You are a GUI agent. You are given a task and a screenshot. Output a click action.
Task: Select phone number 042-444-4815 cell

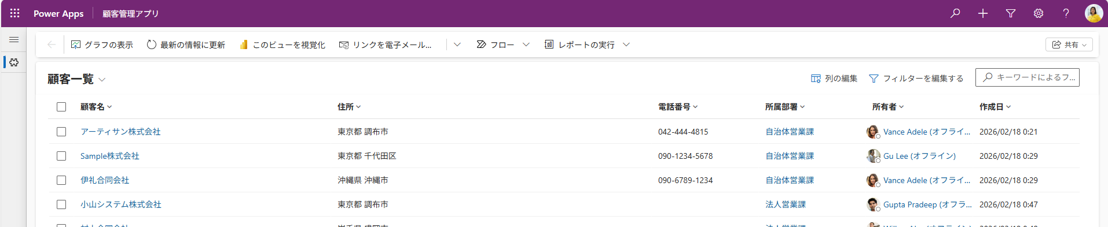pos(683,132)
